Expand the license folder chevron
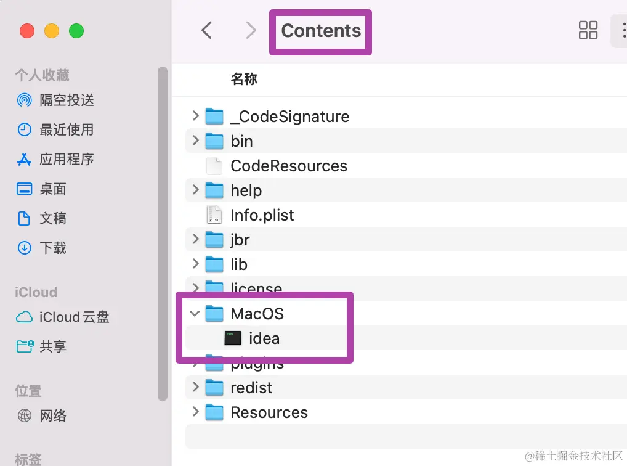627x466 pixels. point(195,287)
